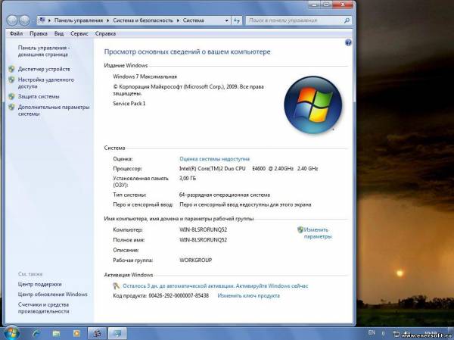Click shield icon beside Диспетчер устройств
This screenshot has width=454, height=340.
point(11,69)
